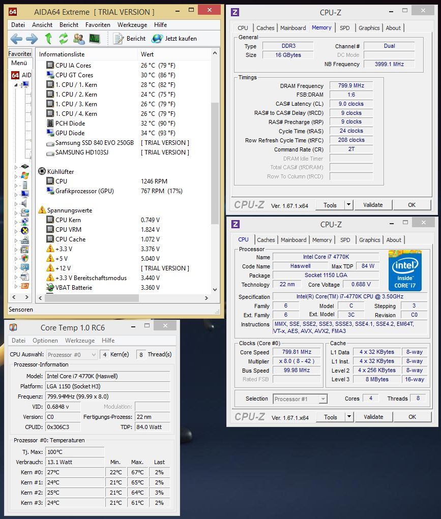The width and height of the screenshot is (441, 519).
Task: Expand the benchmark node in AIDA64 tree
Action: pos(16,286)
